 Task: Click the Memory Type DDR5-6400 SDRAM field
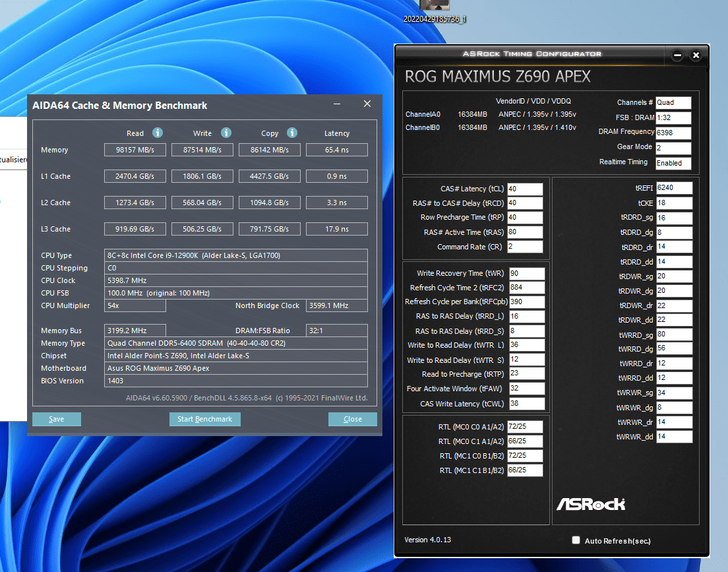[236, 343]
